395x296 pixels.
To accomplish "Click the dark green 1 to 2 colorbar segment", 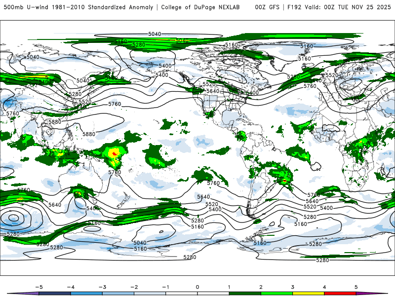I will coord(245,294).
